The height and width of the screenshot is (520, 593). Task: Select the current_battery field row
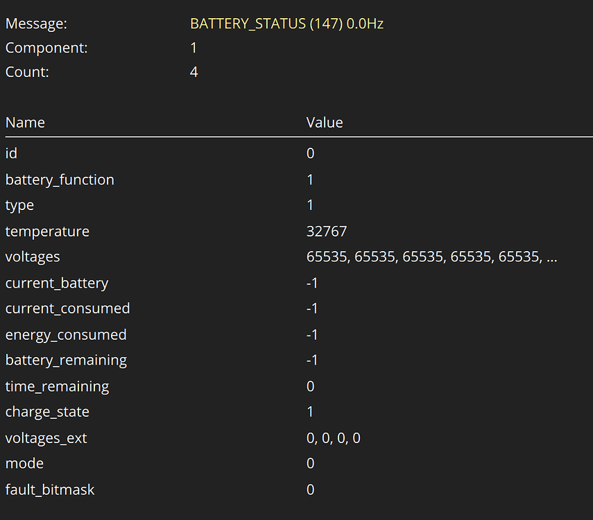[x=56, y=282]
